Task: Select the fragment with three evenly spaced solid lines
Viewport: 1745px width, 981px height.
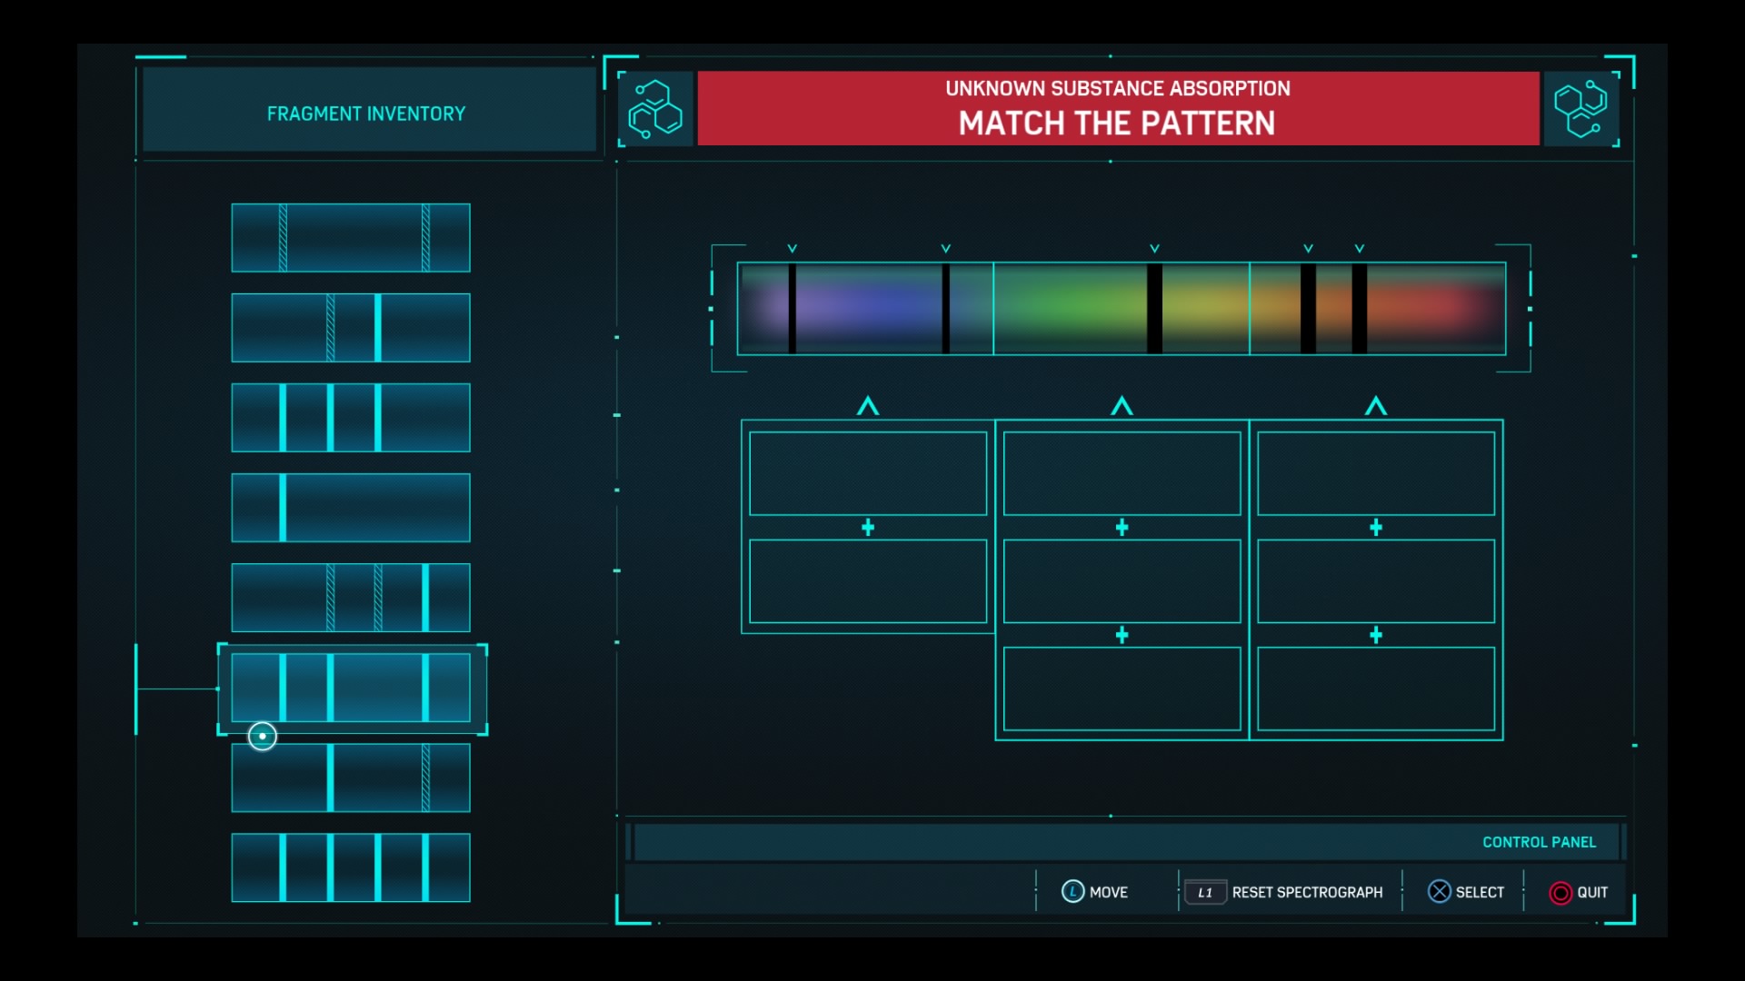Action: click(x=351, y=418)
